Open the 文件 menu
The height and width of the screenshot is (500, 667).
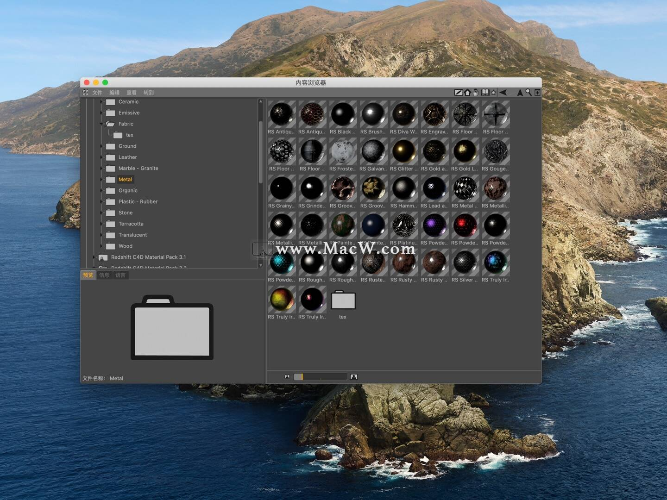coord(97,92)
